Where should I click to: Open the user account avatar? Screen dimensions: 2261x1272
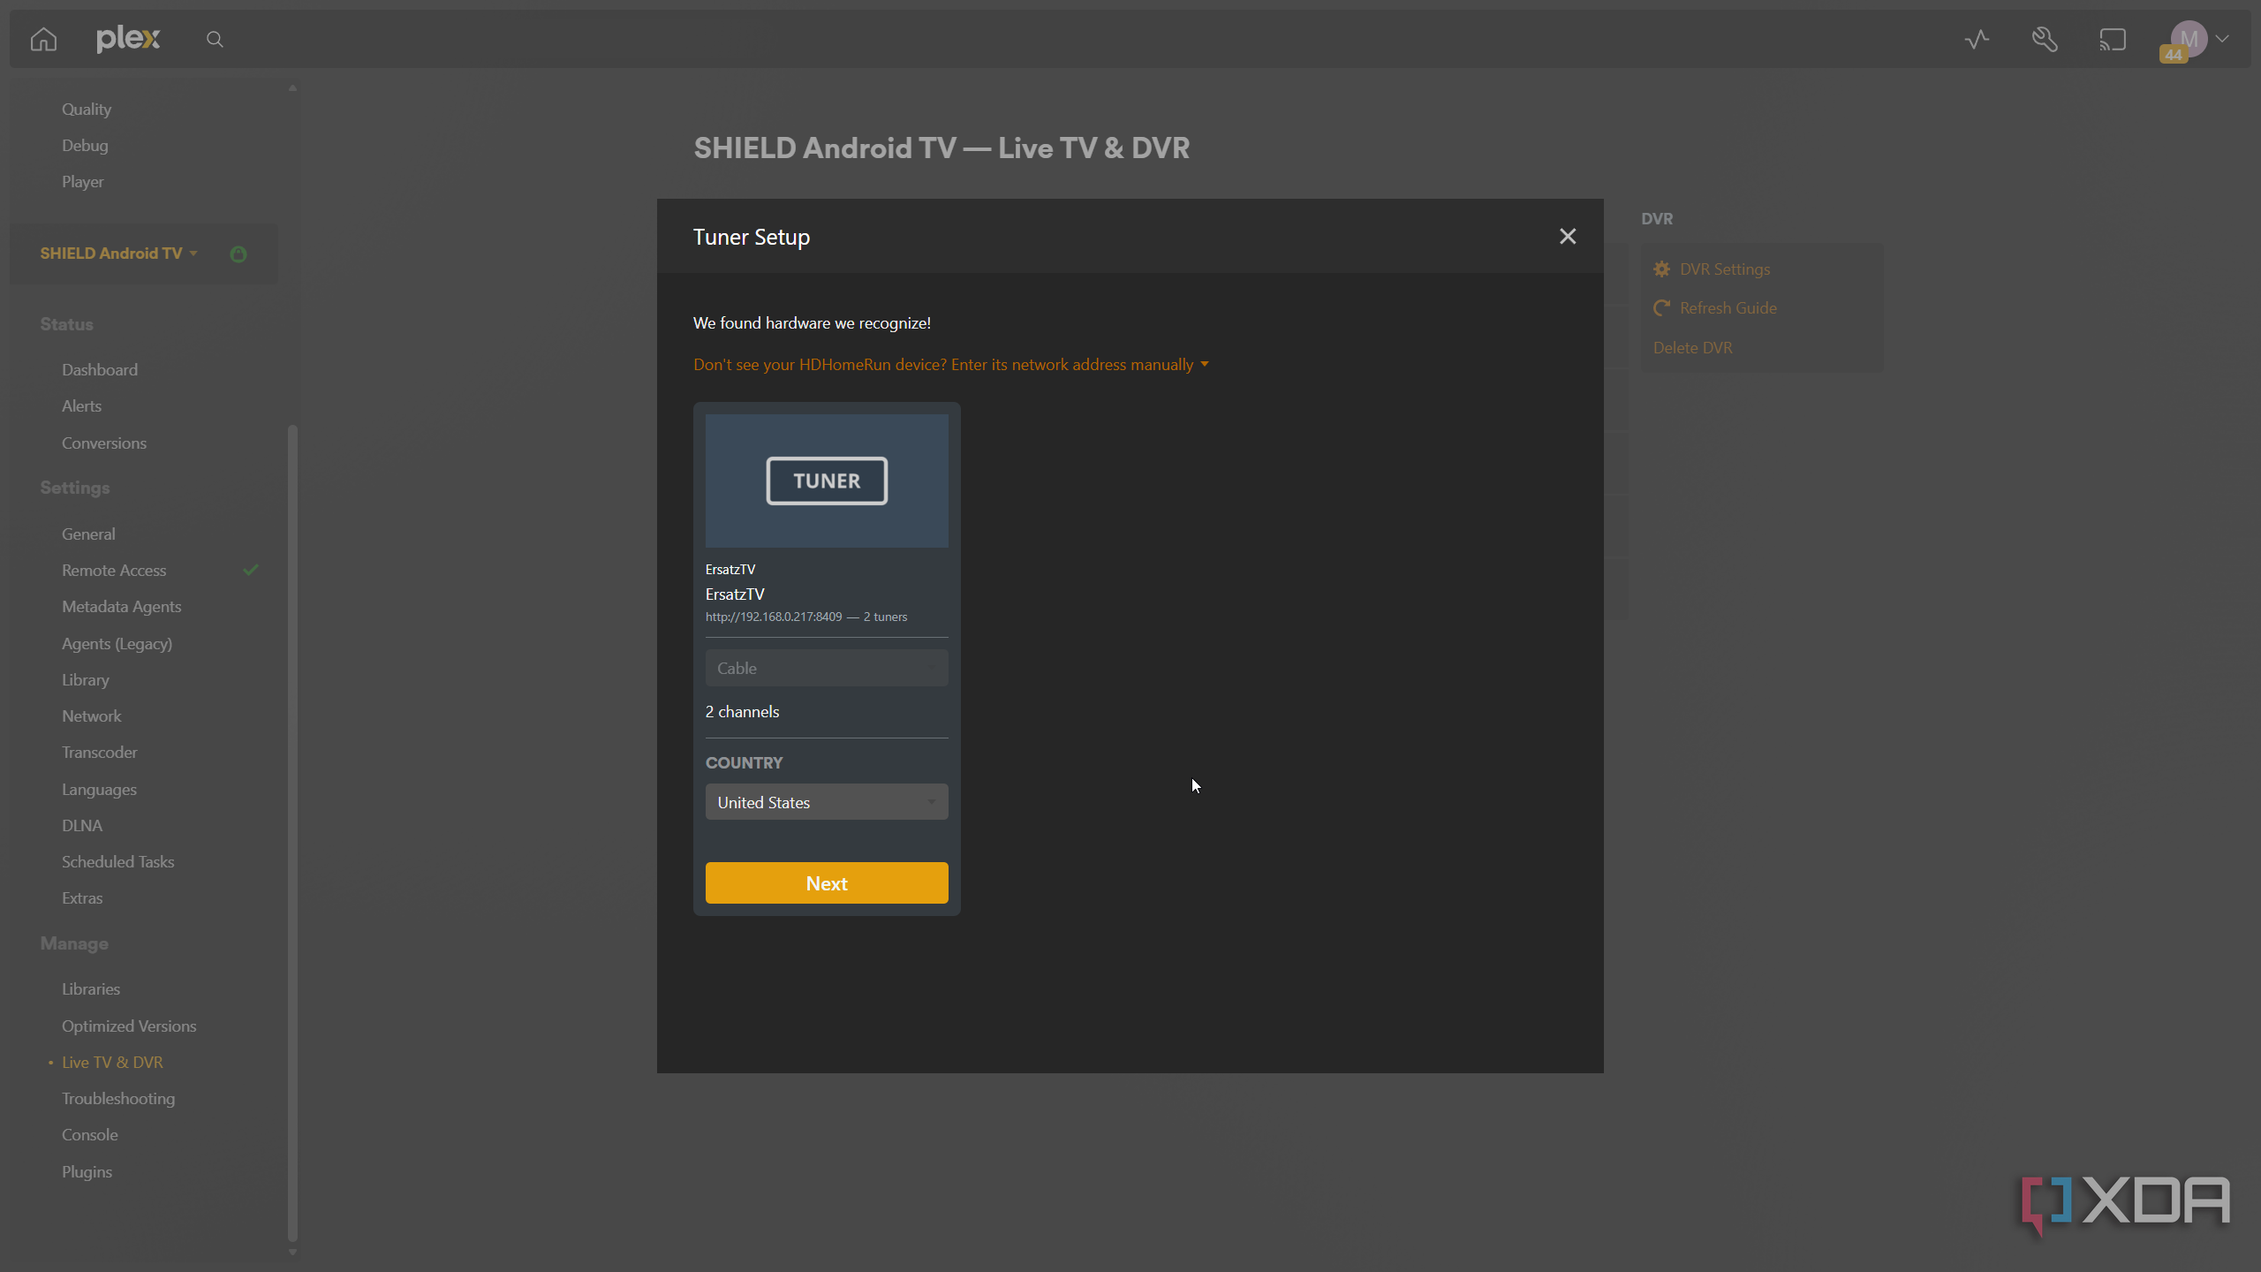point(2189,39)
